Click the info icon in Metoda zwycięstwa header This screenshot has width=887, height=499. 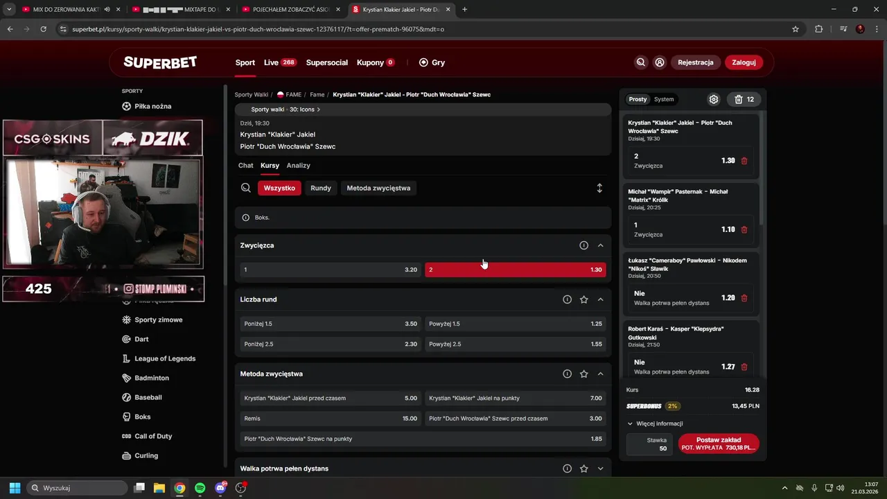click(x=567, y=374)
